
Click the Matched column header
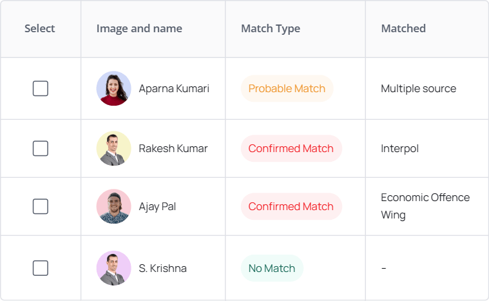(x=403, y=28)
